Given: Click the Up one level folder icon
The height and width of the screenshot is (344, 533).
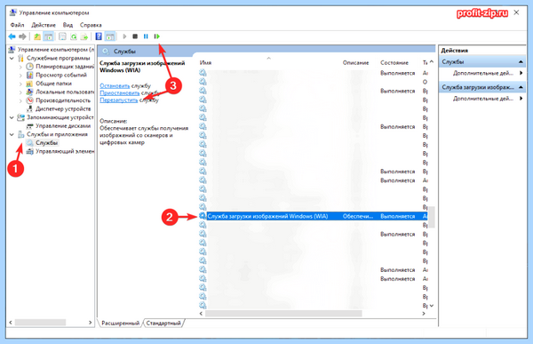Looking at the screenshot, I should (x=37, y=36).
